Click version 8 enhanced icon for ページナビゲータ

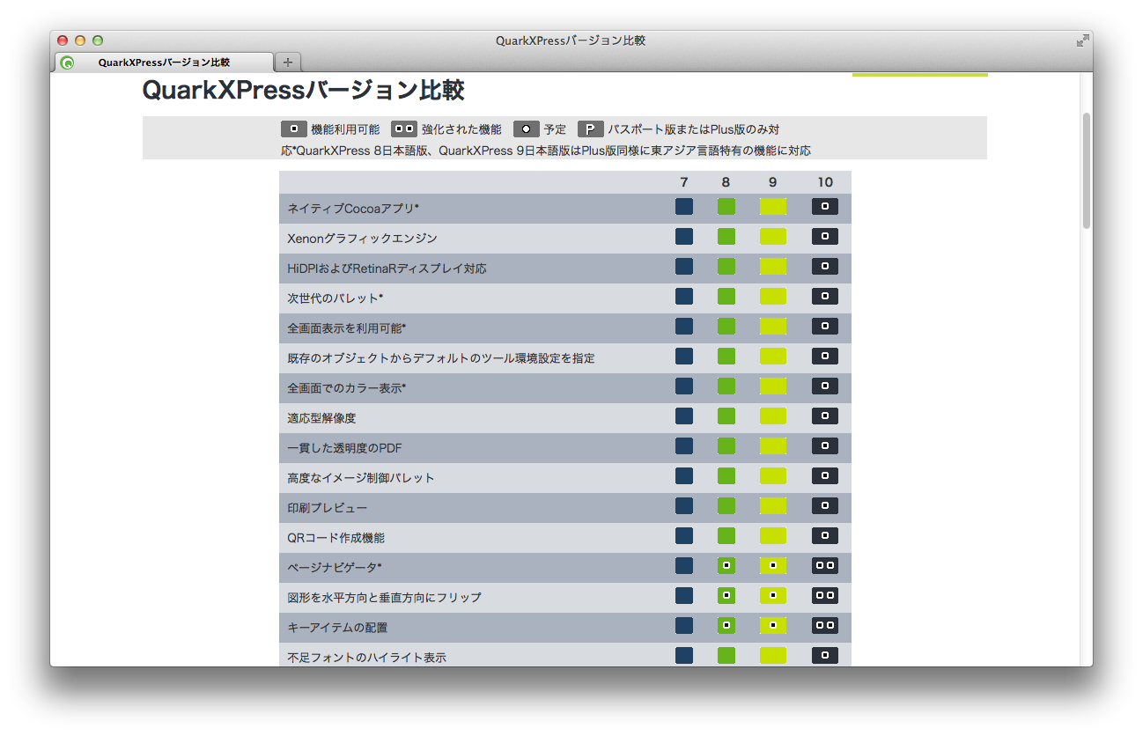726,565
